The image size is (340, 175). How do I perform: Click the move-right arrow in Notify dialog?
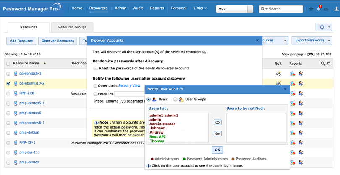(217, 123)
